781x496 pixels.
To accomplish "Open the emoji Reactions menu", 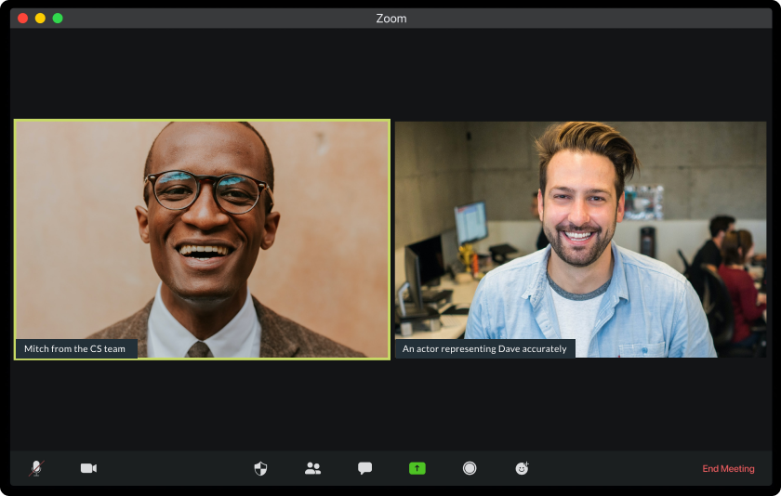I will [522, 468].
